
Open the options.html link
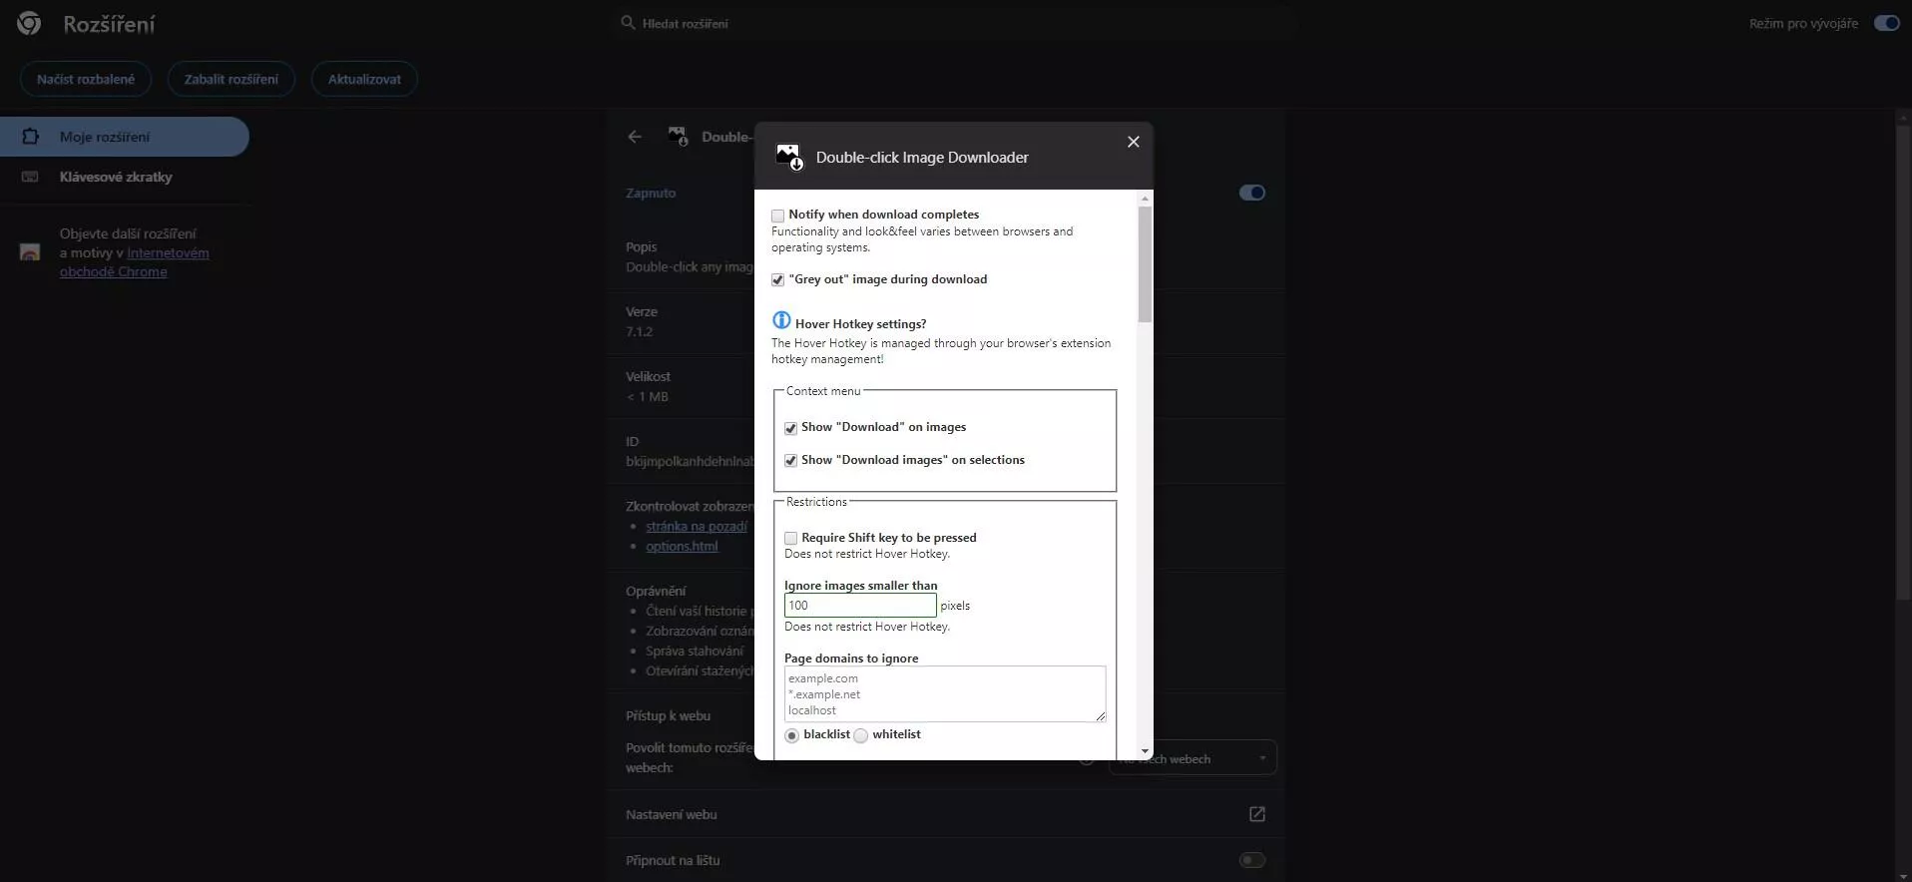pyautogui.click(x=682, y=546)
